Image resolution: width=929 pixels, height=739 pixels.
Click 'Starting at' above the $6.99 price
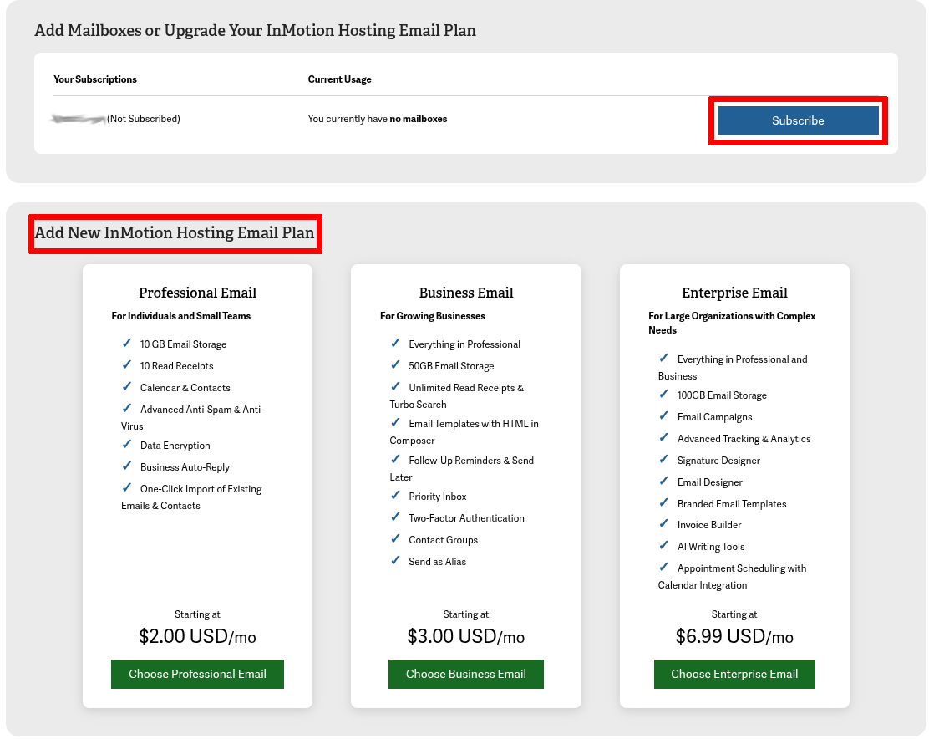click(734, 614)
